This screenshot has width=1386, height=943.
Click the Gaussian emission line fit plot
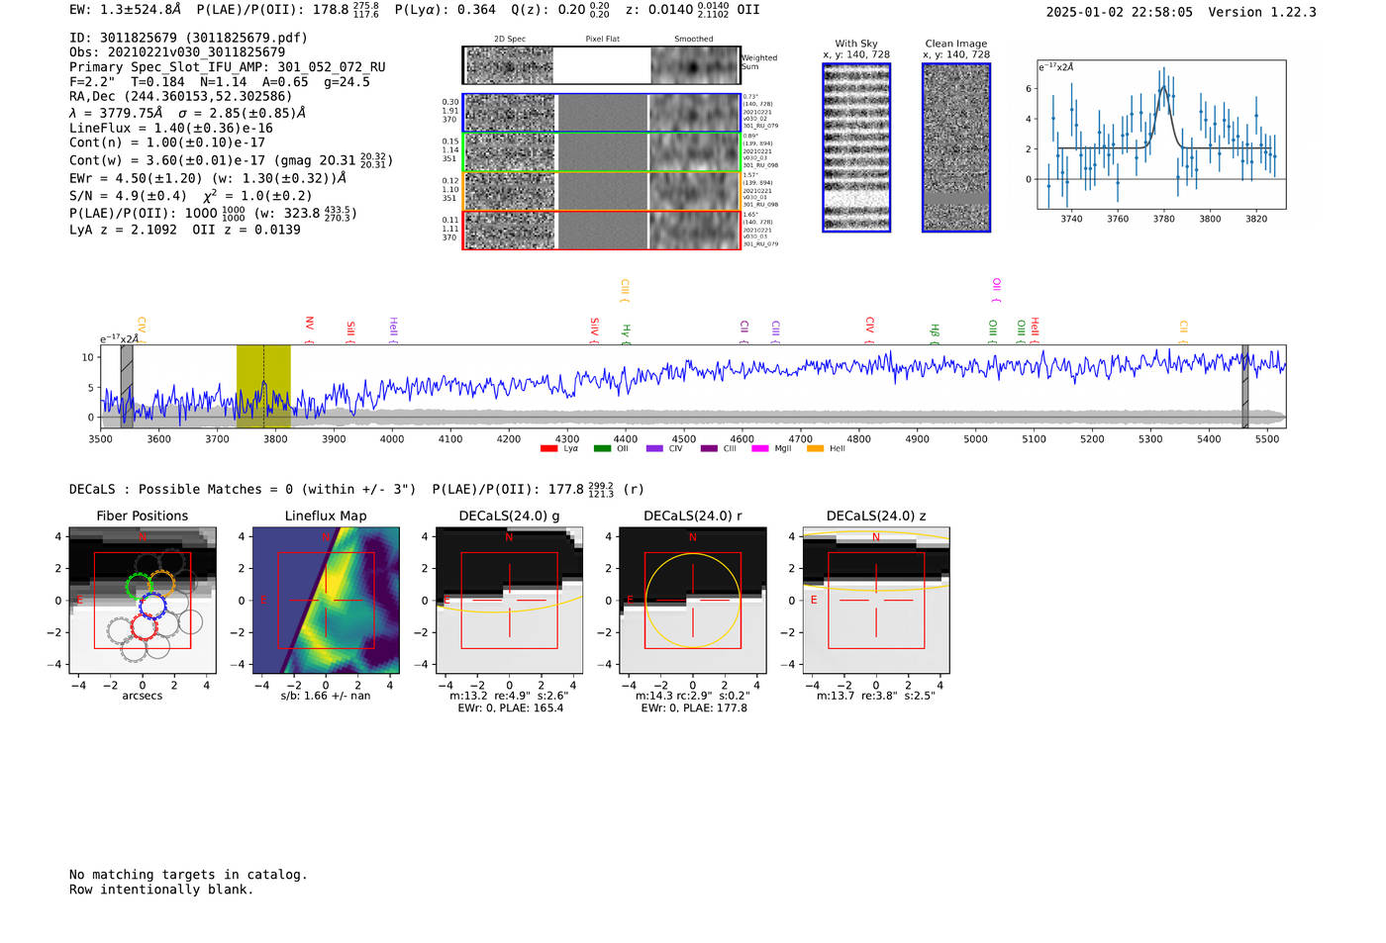[x=1162, y=135]
